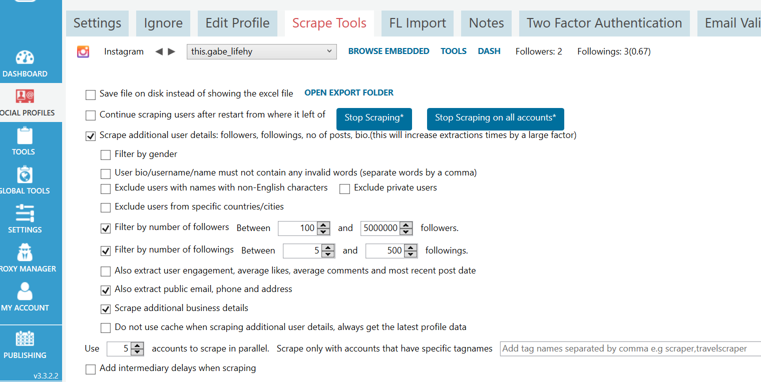This screenshot has height=382, width=761.
Task: Open the Settings sliders icon in sidebar
Action: pyautogui.click(x=25, y=213)
